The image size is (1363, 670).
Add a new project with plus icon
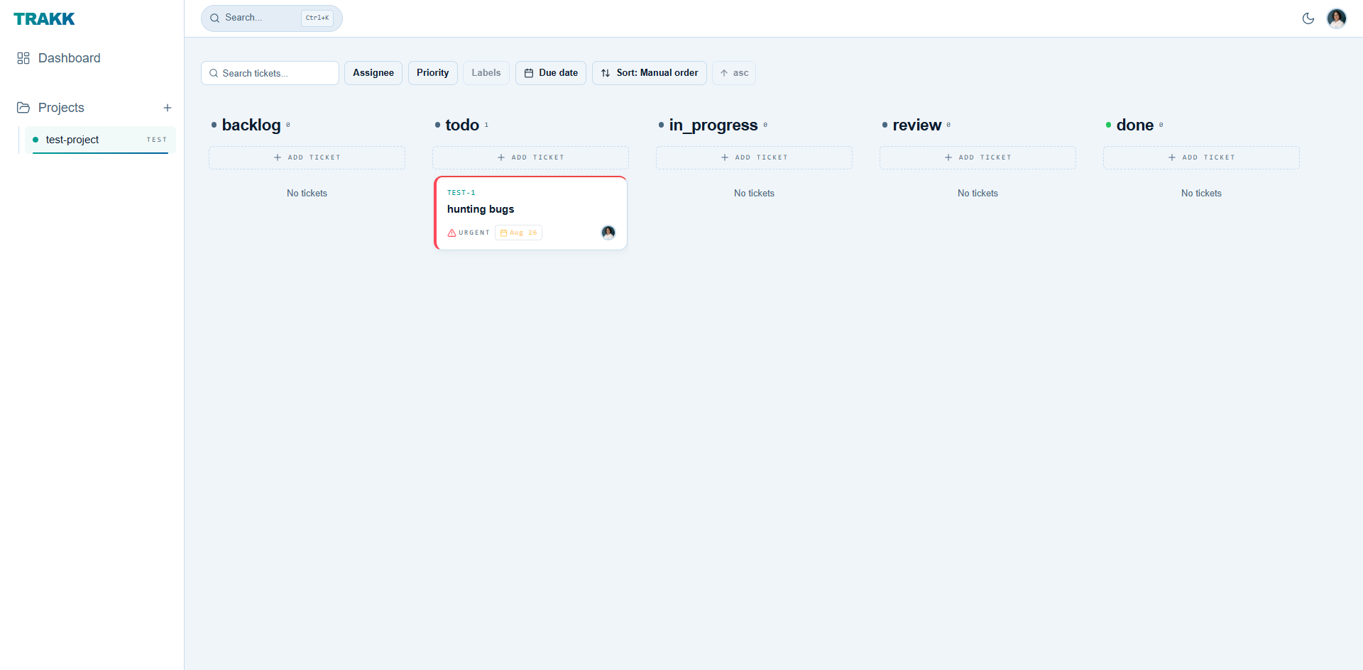168,108
